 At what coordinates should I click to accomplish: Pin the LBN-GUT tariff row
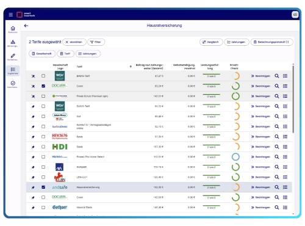point(33,177)
